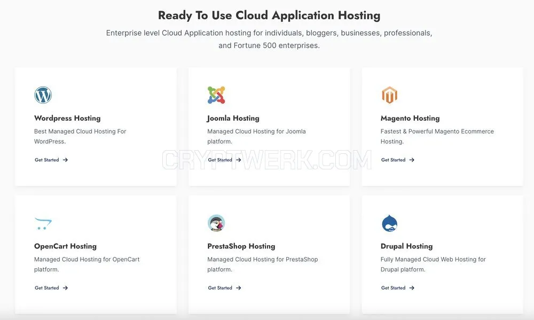Click the Magento Hosting heading
The image size is (534, 320).
(410, 118)
